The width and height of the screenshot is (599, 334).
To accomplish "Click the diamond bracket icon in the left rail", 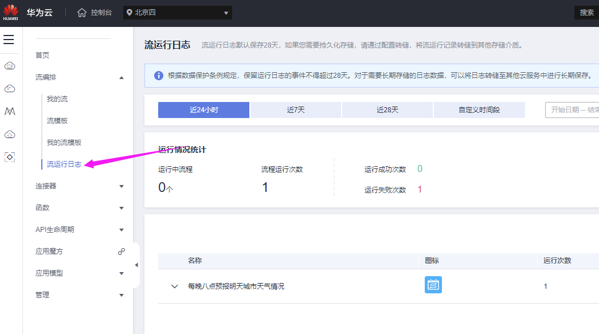I will [x=10, y=157].
